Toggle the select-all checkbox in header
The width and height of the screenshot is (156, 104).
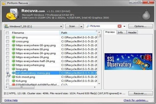[x=7, y=33]
